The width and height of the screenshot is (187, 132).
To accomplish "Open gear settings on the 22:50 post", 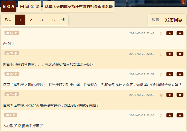I will tap(180, 54).
